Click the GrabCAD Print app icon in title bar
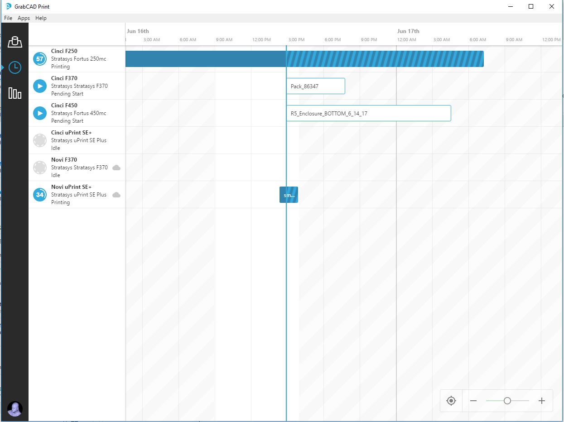This screenshot has width=564, height=422. [x=8, y=6]
